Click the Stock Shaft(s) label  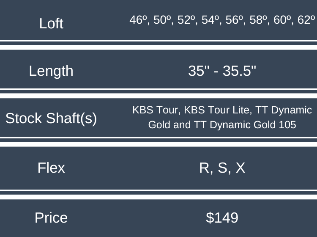51,118
